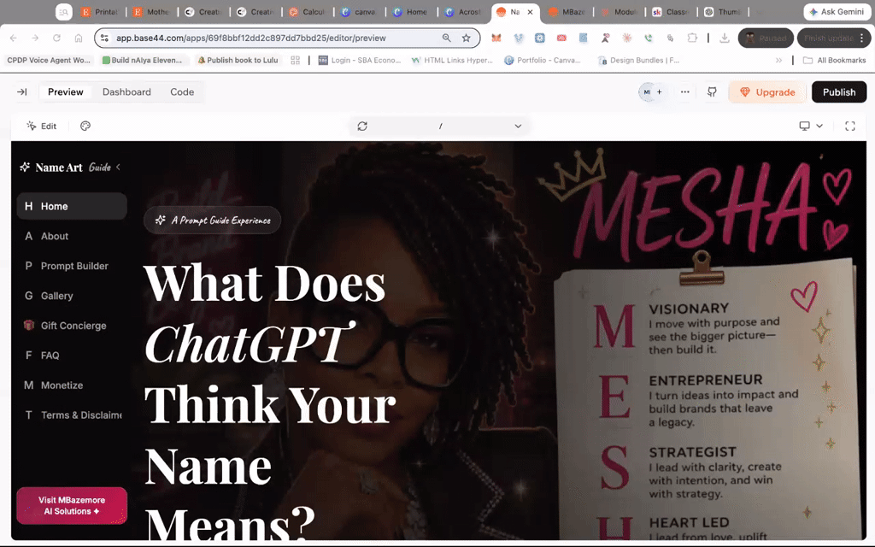Open the FAQ sidebar item
Image resolution: width=875 pixels, height=547 pixels.
point(72,356)
